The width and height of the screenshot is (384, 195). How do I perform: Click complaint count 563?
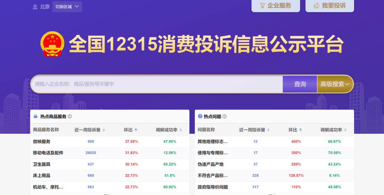91,187
